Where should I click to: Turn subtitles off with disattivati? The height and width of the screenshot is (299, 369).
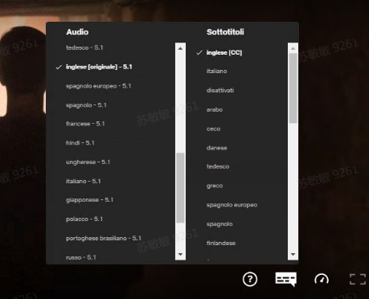pyautogui.click(x=220, y=90)
